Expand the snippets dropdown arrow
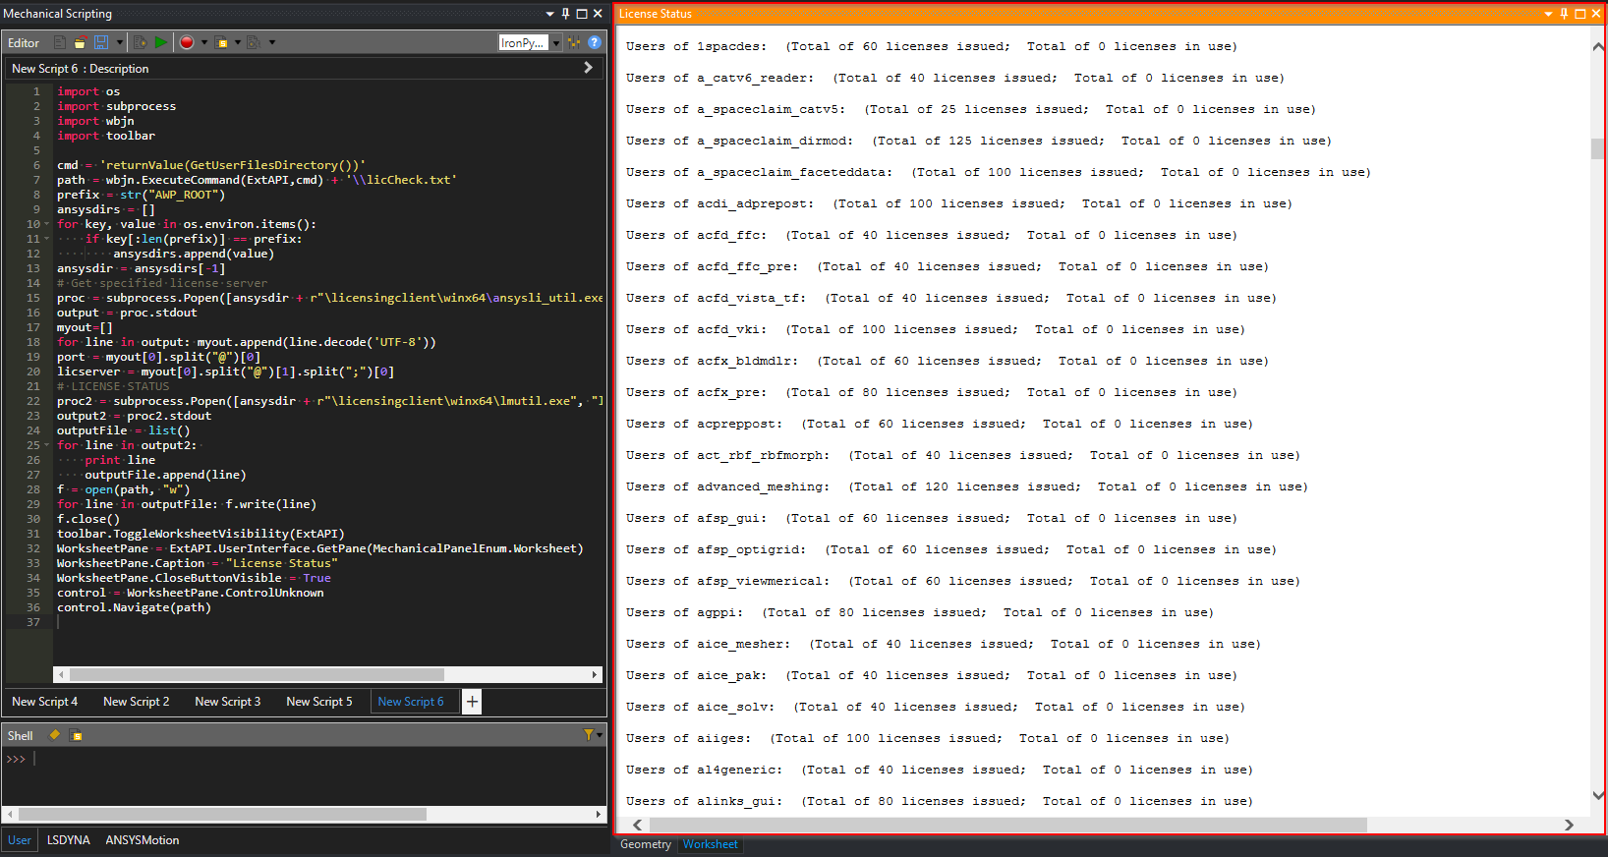This screenshot has width=1608, height=857. coord(238,42)
